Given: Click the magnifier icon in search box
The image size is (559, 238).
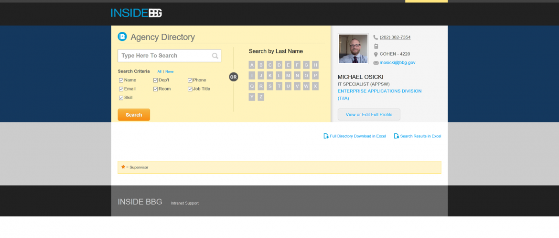Looking at the screenshot, I should 215,56.
